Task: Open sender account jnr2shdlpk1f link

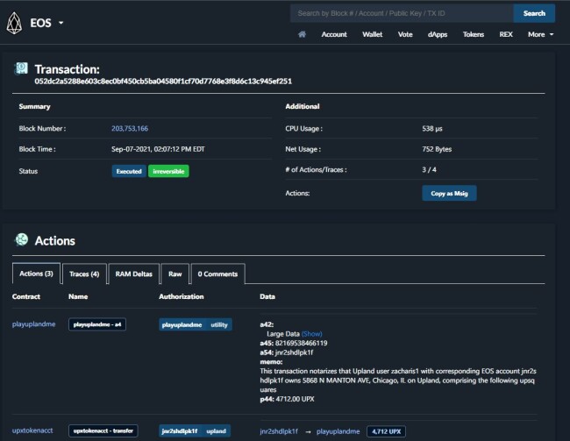Action: [279, 431]
